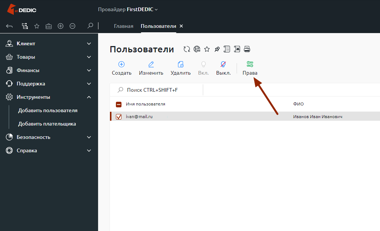Expand the Безопасность menu section
Image resolution: width=380 pixels, height=231 pixels.
48,137
